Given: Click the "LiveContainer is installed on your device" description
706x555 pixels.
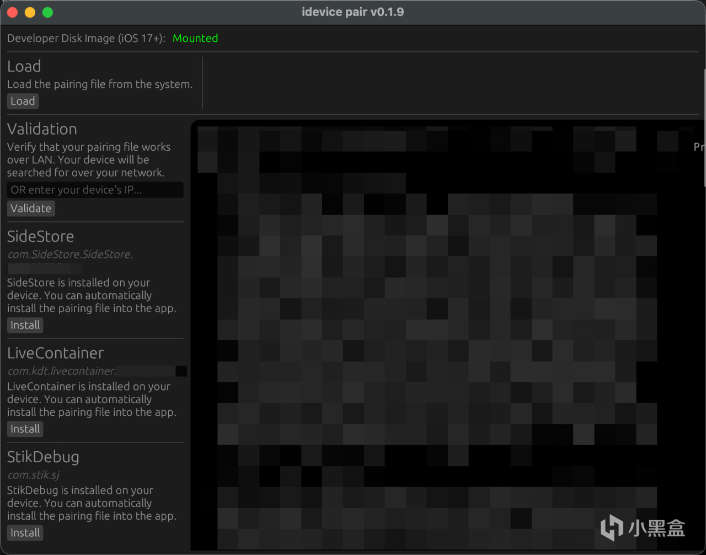Looking at the screenshot, I should point(92,399).
